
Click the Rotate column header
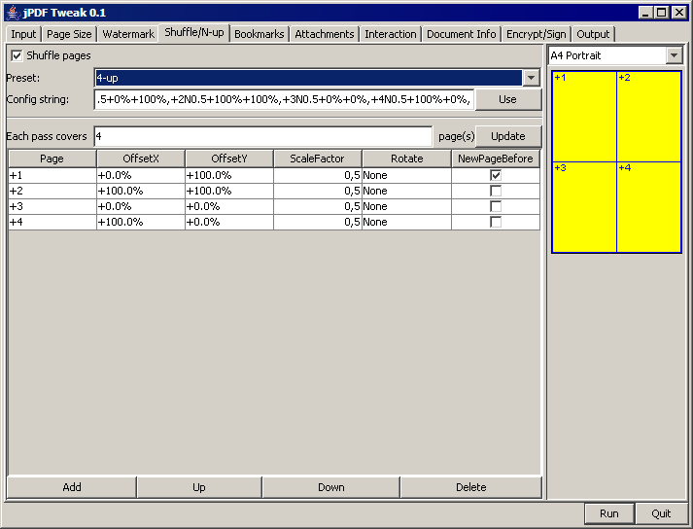(x=406, y=159)
